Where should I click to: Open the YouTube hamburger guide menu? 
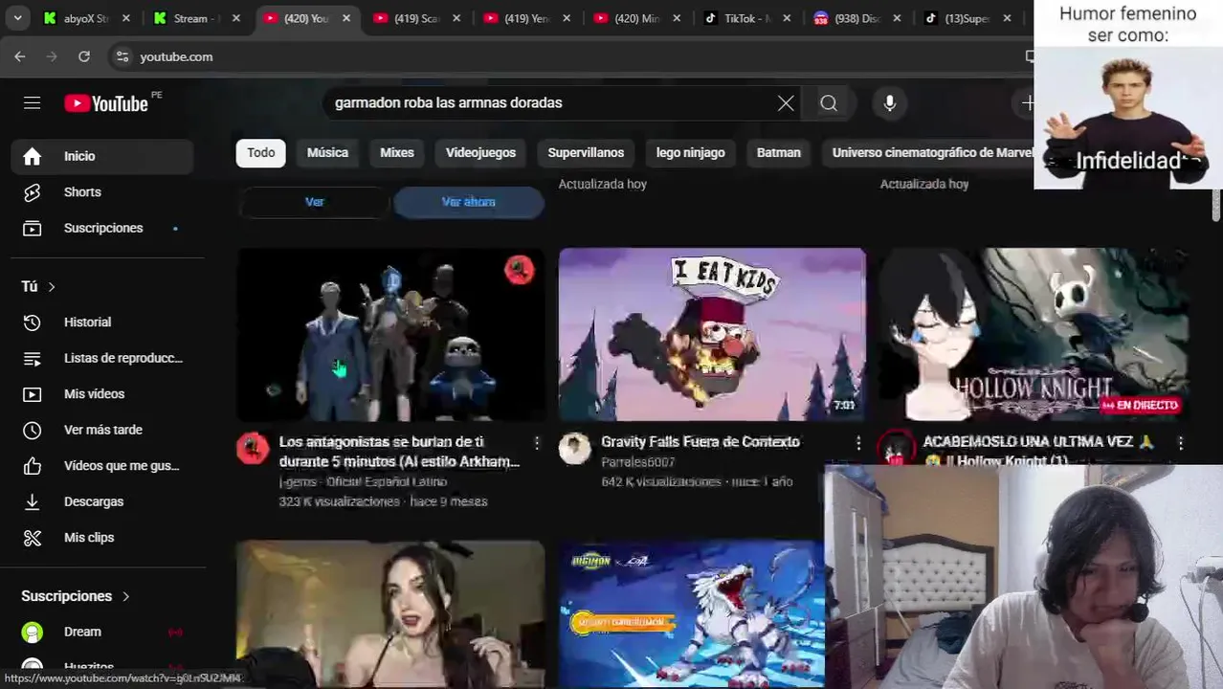pyautogui.click(x=33, y=103)
